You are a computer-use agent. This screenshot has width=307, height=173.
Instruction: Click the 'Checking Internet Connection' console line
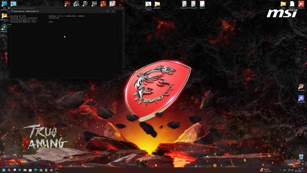(24, 18)
